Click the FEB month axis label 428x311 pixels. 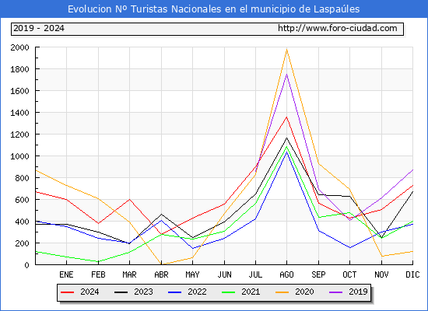[98, 274]
